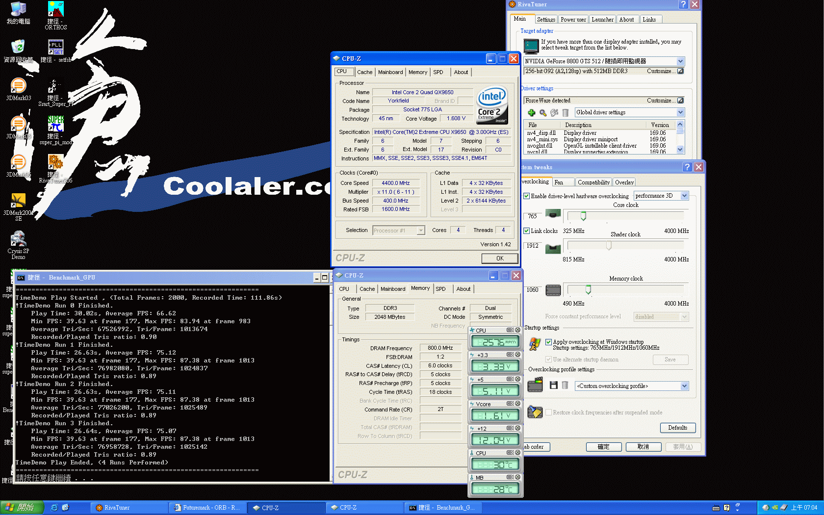
Task: Click driver files list scrollbar down arrow
Action: [x=680, y=150]
